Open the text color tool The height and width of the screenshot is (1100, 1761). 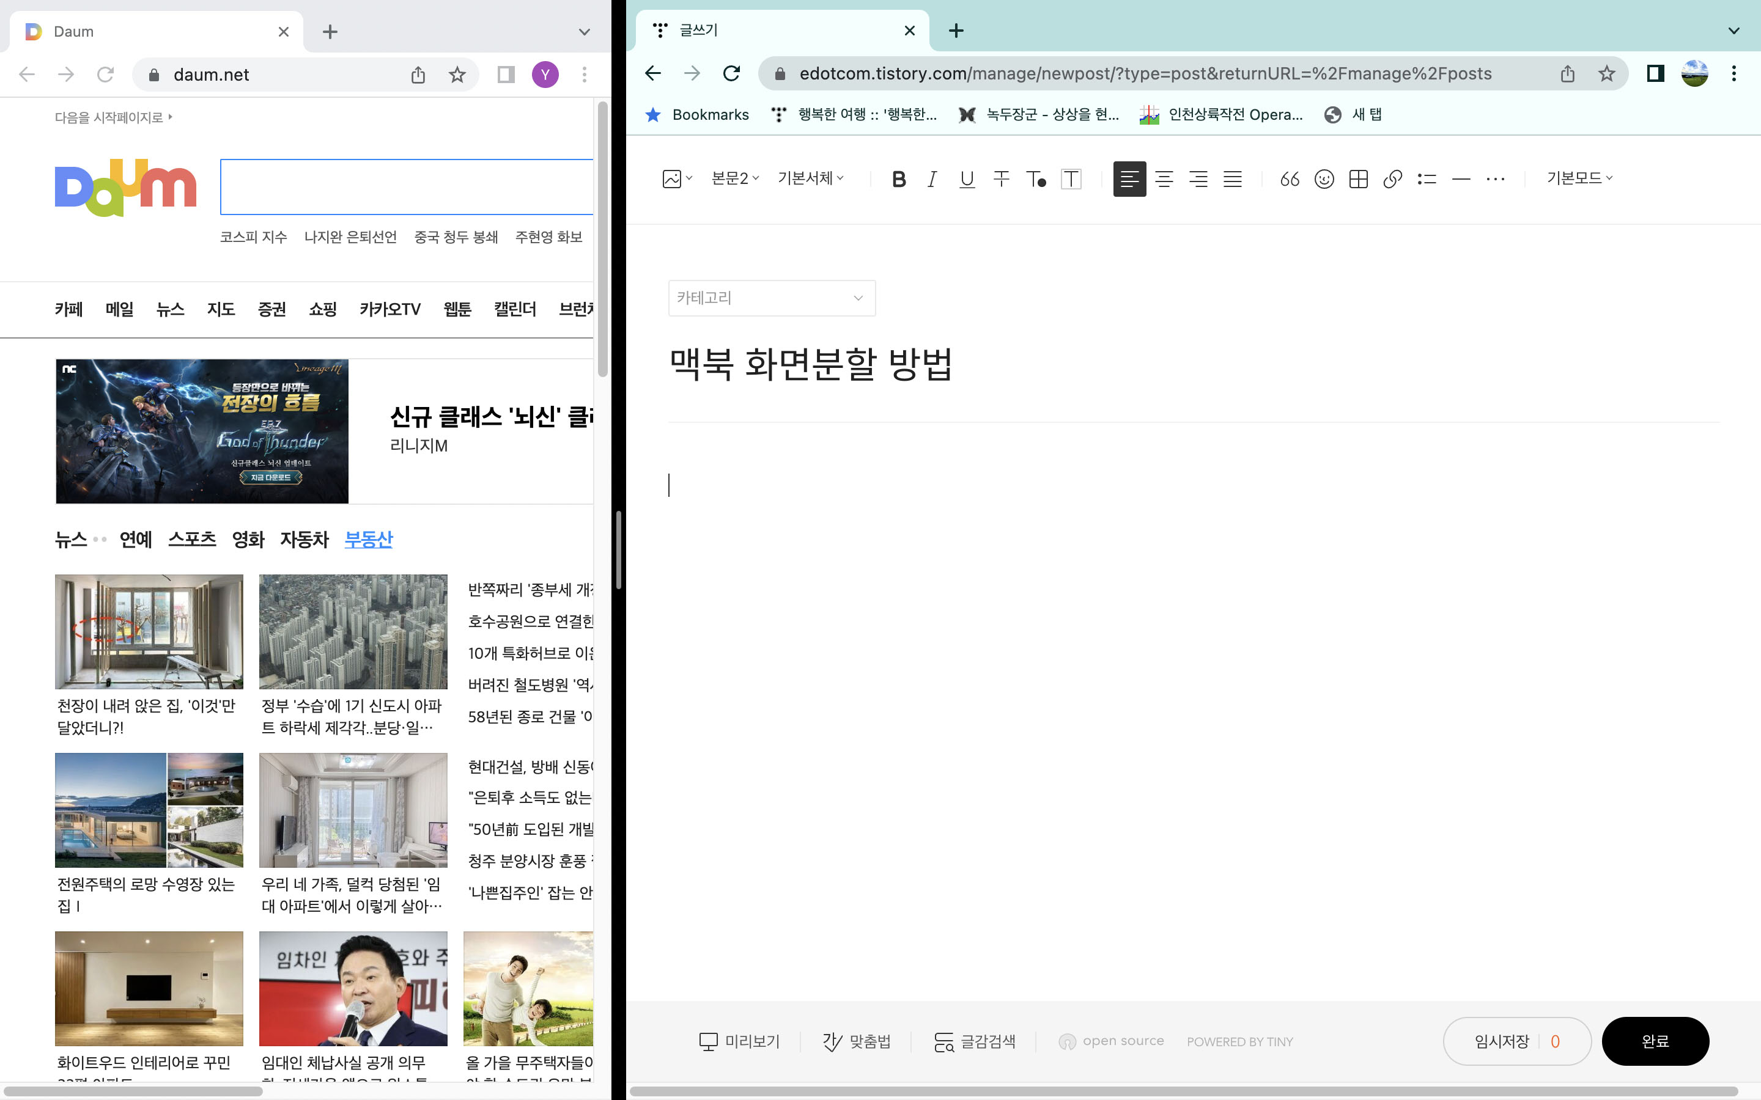pyautogui.click(x=1036, y=179)
